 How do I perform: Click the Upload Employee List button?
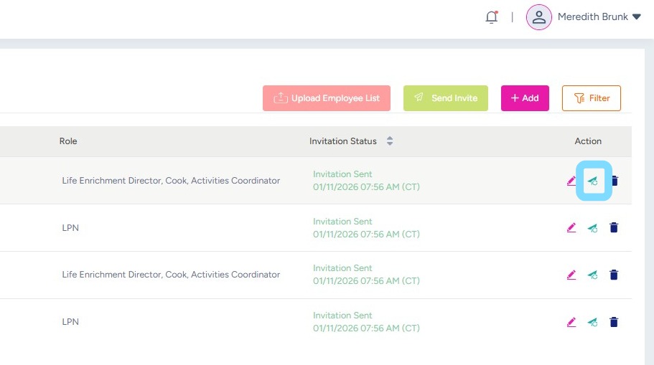(x=327, y=98)
